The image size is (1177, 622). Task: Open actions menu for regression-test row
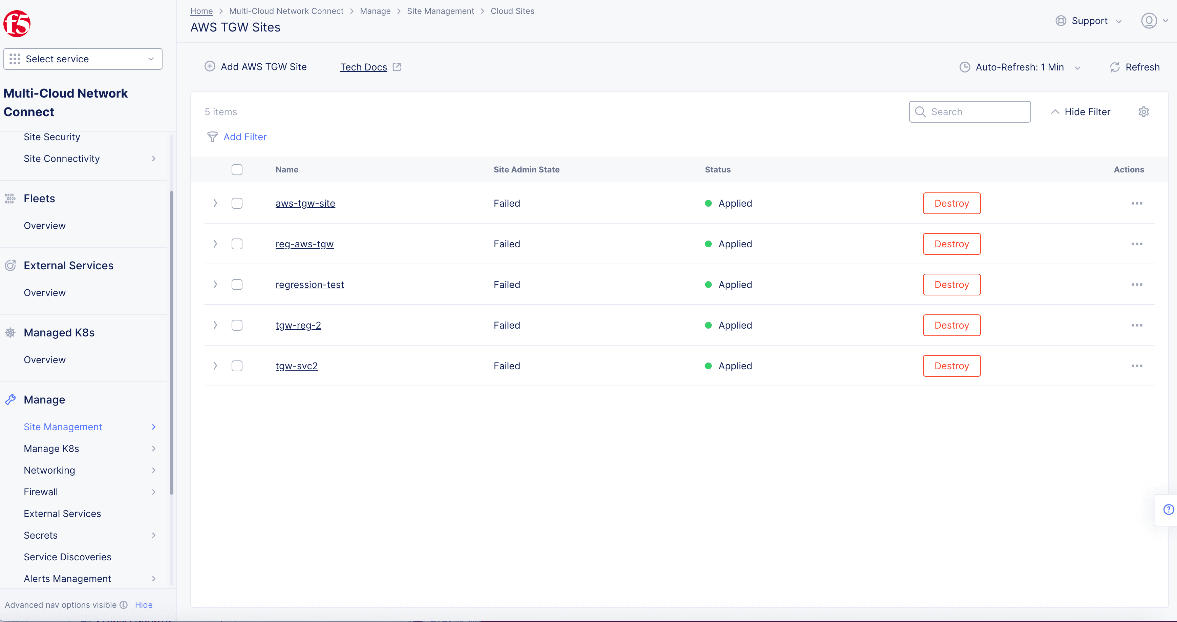(1137, 285)
